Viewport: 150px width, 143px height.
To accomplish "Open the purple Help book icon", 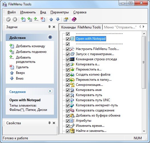I will [x=74, y=19].
